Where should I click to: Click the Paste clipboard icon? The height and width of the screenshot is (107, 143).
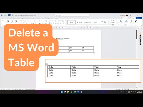coord(21,21)
